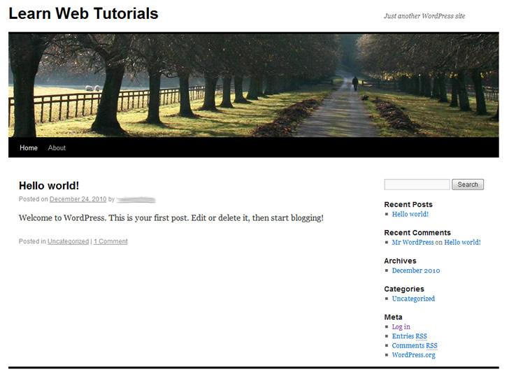Screen dimensions: 509x374
Task: Select Uncategorized under sidebar Categories
Action: pos(413,299)
